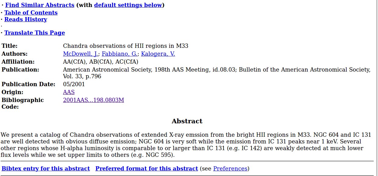Open Bibtex entry for this abstract
This screenshot has height=176, width=378.
pyautogui.click(x=46, y=169)
